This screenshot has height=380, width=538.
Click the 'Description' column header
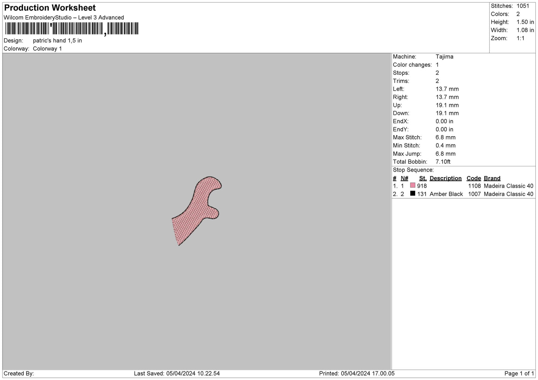pyautogui.click(x=446, y=178)
